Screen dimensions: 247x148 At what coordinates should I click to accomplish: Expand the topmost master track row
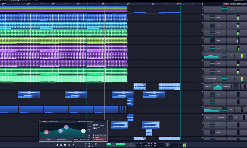point(202,7)
